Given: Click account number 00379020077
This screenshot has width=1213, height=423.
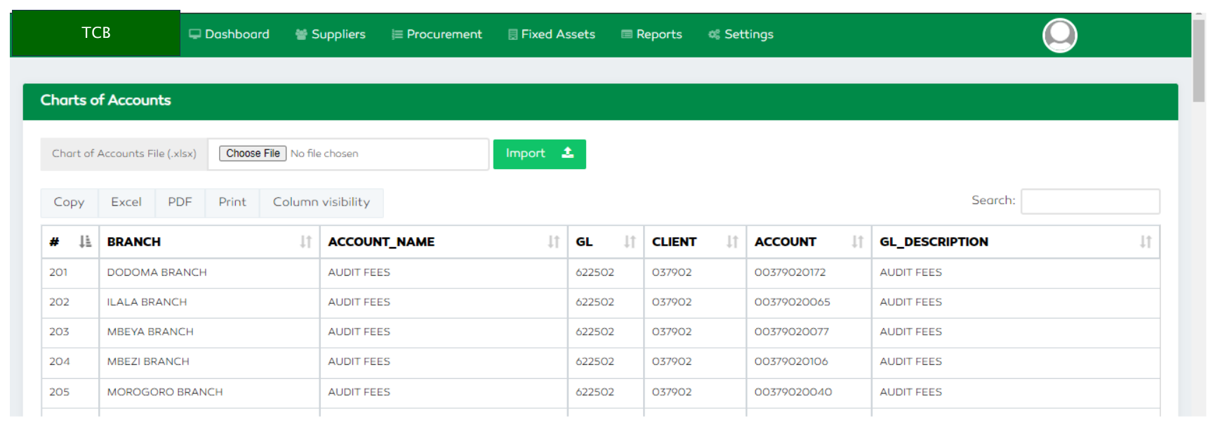Looking at the screenshot, I should (x=791, y=332).
